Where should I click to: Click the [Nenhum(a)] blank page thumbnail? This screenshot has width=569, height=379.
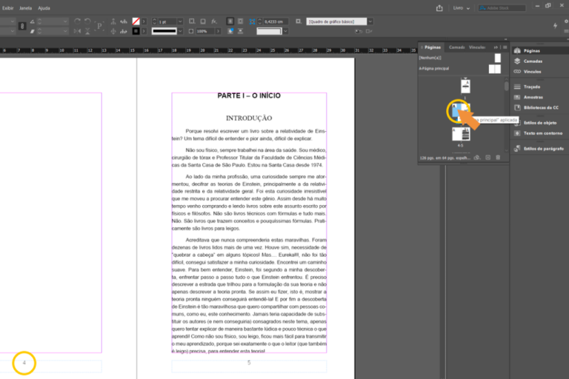(x=498, y=58)
